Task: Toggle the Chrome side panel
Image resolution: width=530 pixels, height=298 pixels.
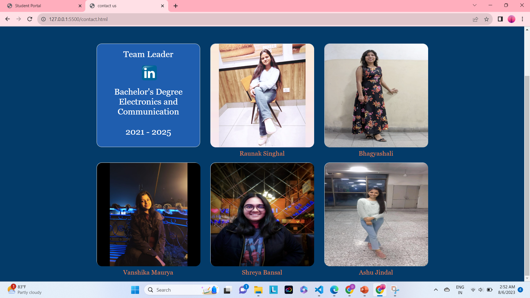Action: point(500,19)
